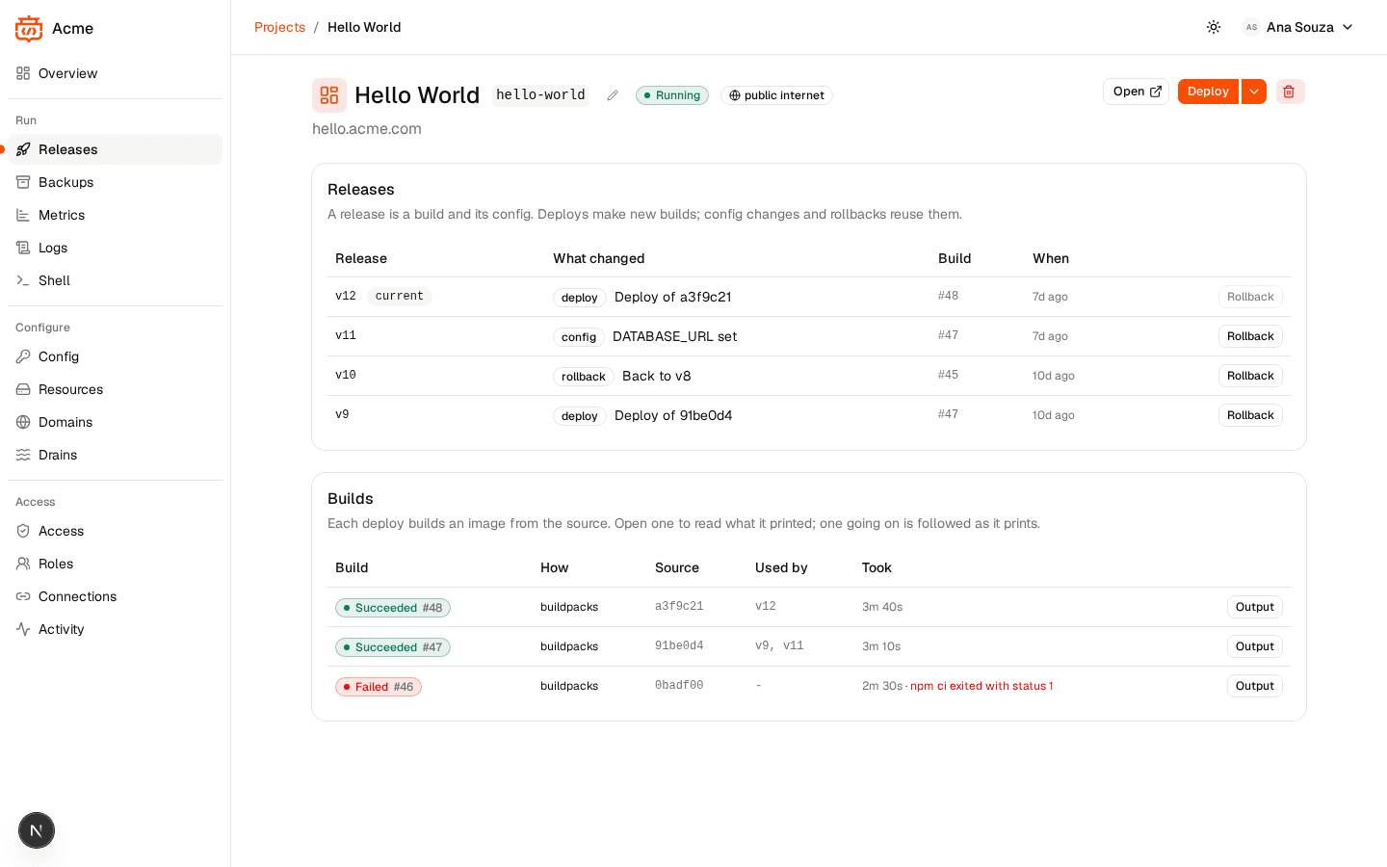1387x867 pixels.
Task: Rollback to release v10
Action: pyautogui.click(x=1250, y=376)
